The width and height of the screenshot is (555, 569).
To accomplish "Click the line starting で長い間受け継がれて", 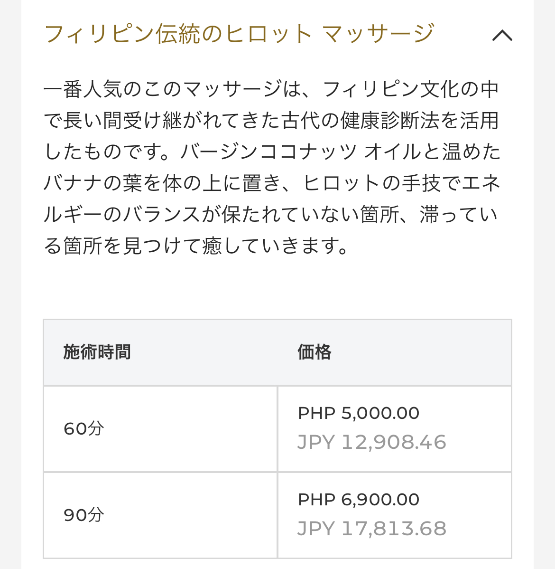I will point(271,121).
